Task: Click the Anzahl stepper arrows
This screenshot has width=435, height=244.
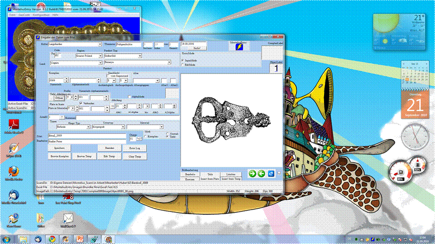Action: pyautogui.click(x=62, y=117)
